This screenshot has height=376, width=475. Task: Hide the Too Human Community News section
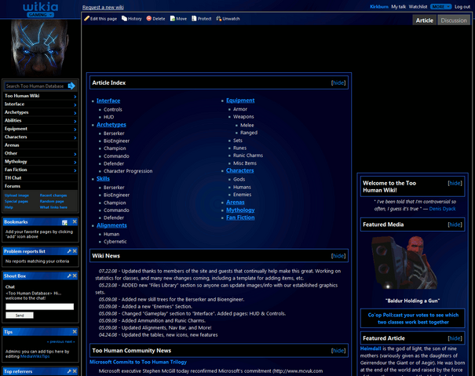[338, 351]
